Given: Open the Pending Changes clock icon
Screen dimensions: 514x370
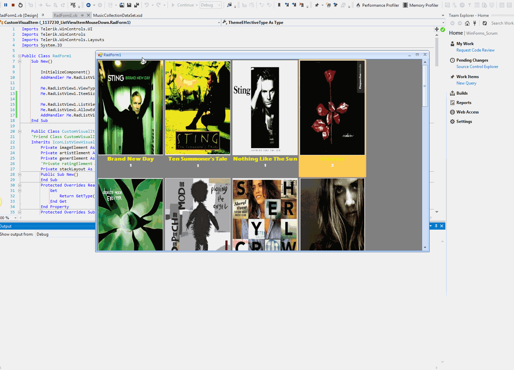Looking at the screenshot, I should tap(452, 60).
